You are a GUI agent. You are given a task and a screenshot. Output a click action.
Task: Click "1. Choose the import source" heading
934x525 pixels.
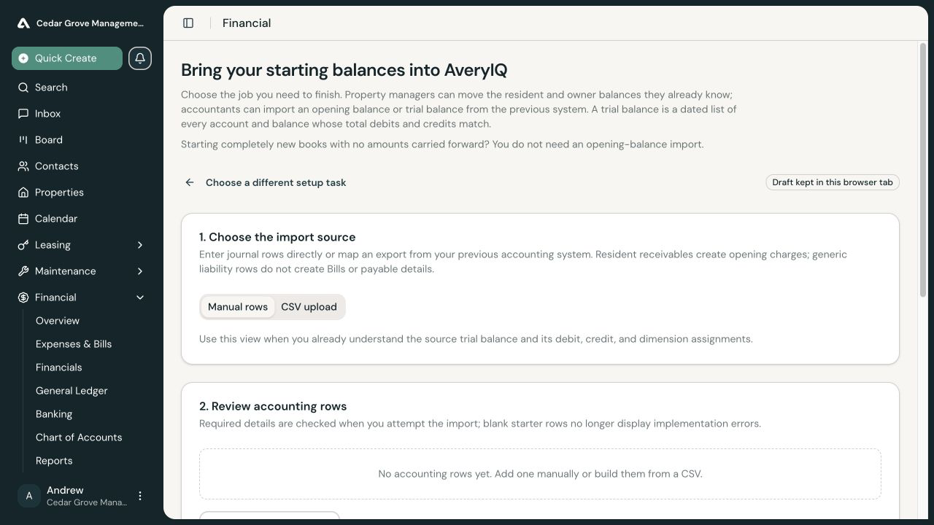277,237
